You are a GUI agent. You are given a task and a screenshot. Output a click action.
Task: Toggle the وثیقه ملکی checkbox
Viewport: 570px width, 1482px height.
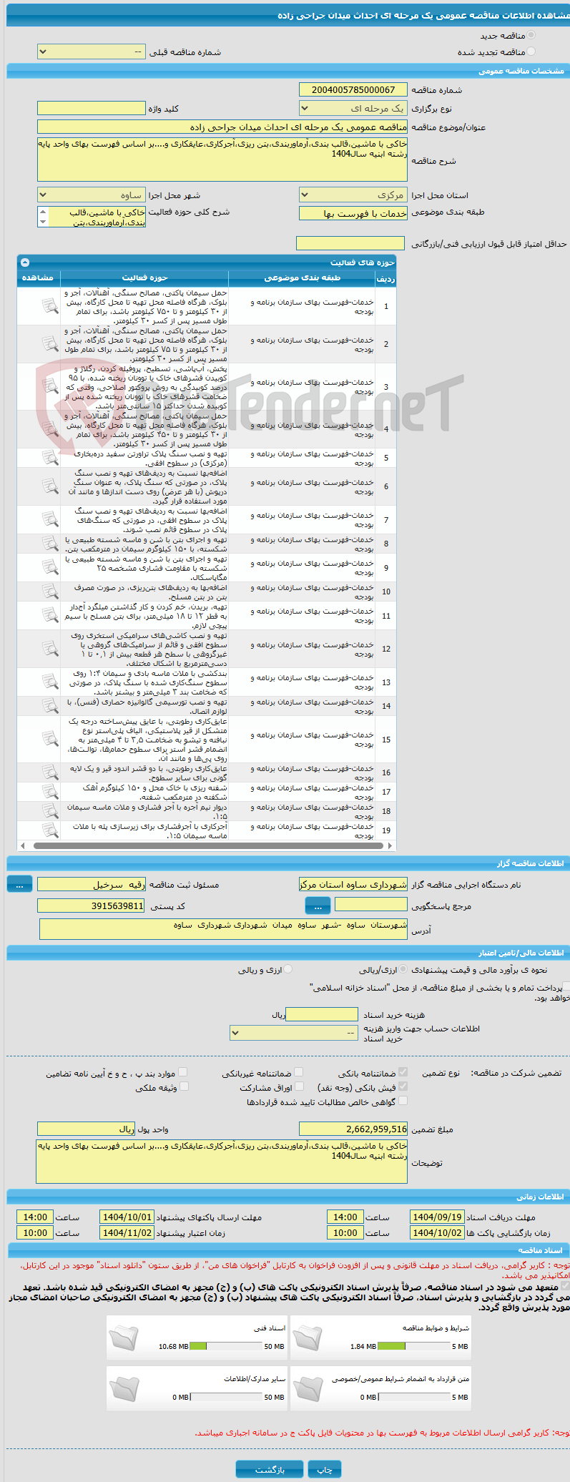point(184,1086)
